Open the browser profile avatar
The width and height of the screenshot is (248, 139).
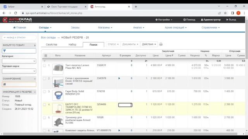coord(238,13)
